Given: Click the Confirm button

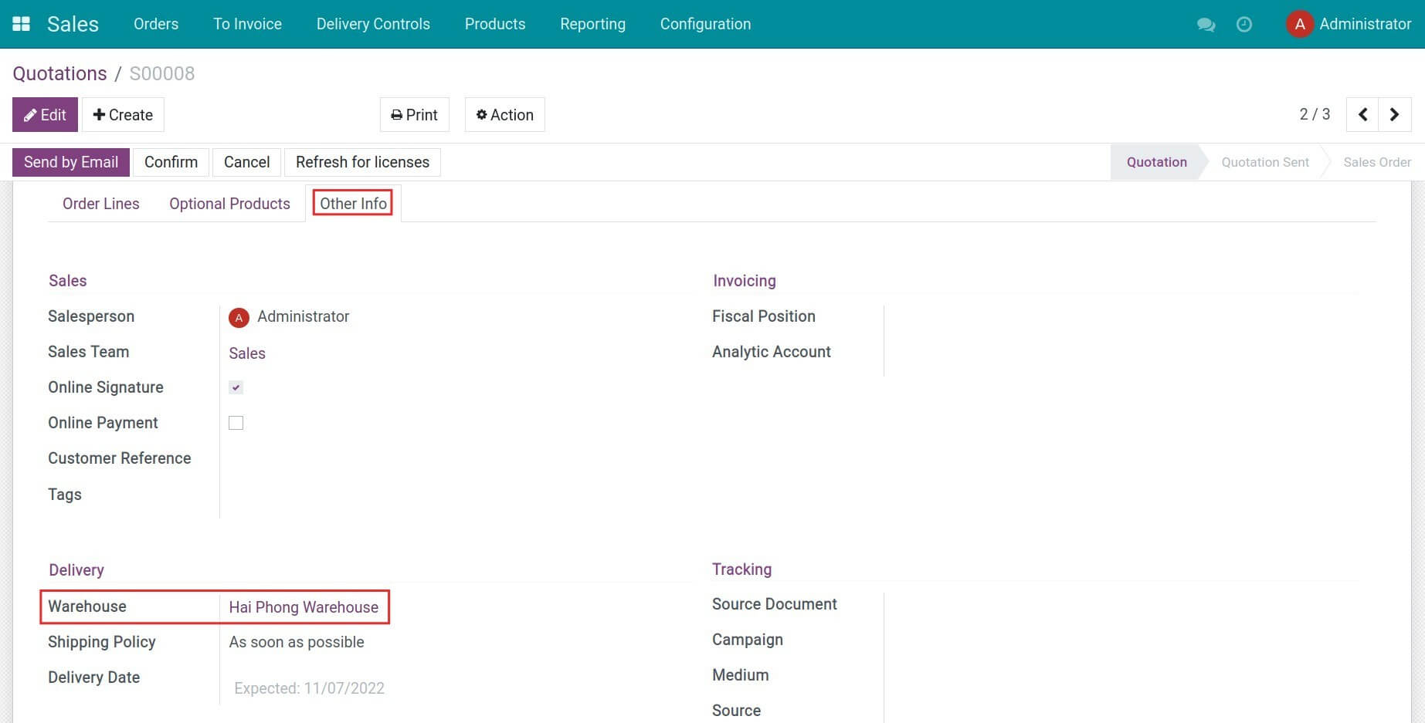Looking at the screenshot, I should pyautogui.click(x=171, y=162).
